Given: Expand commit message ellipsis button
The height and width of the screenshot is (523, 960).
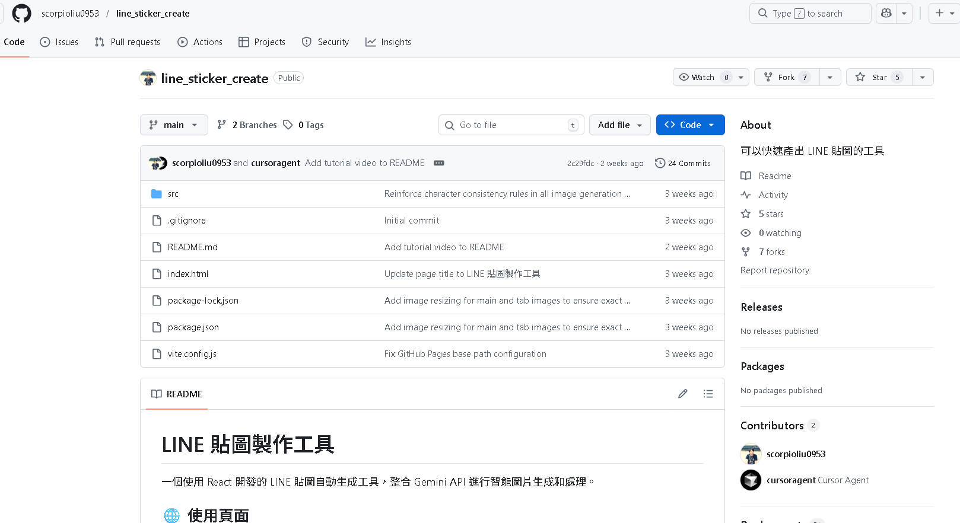Looking at the screenshot, I should (439, 163).
